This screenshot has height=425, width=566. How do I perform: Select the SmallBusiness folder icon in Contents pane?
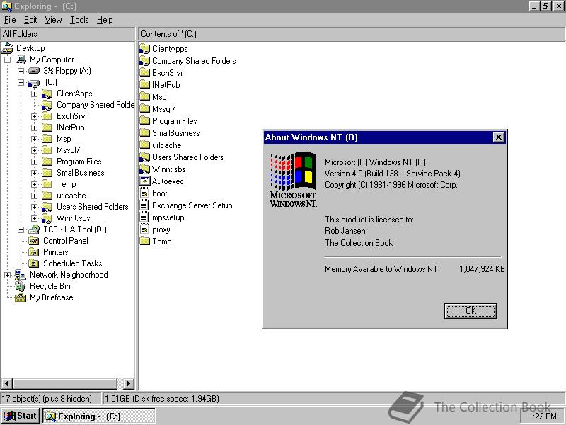tap(145, 133)
